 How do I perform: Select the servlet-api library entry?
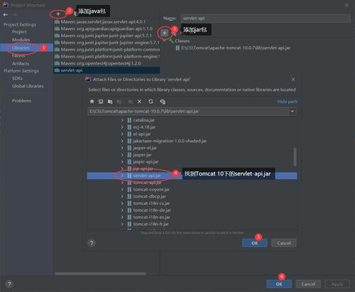click(106, 70)
